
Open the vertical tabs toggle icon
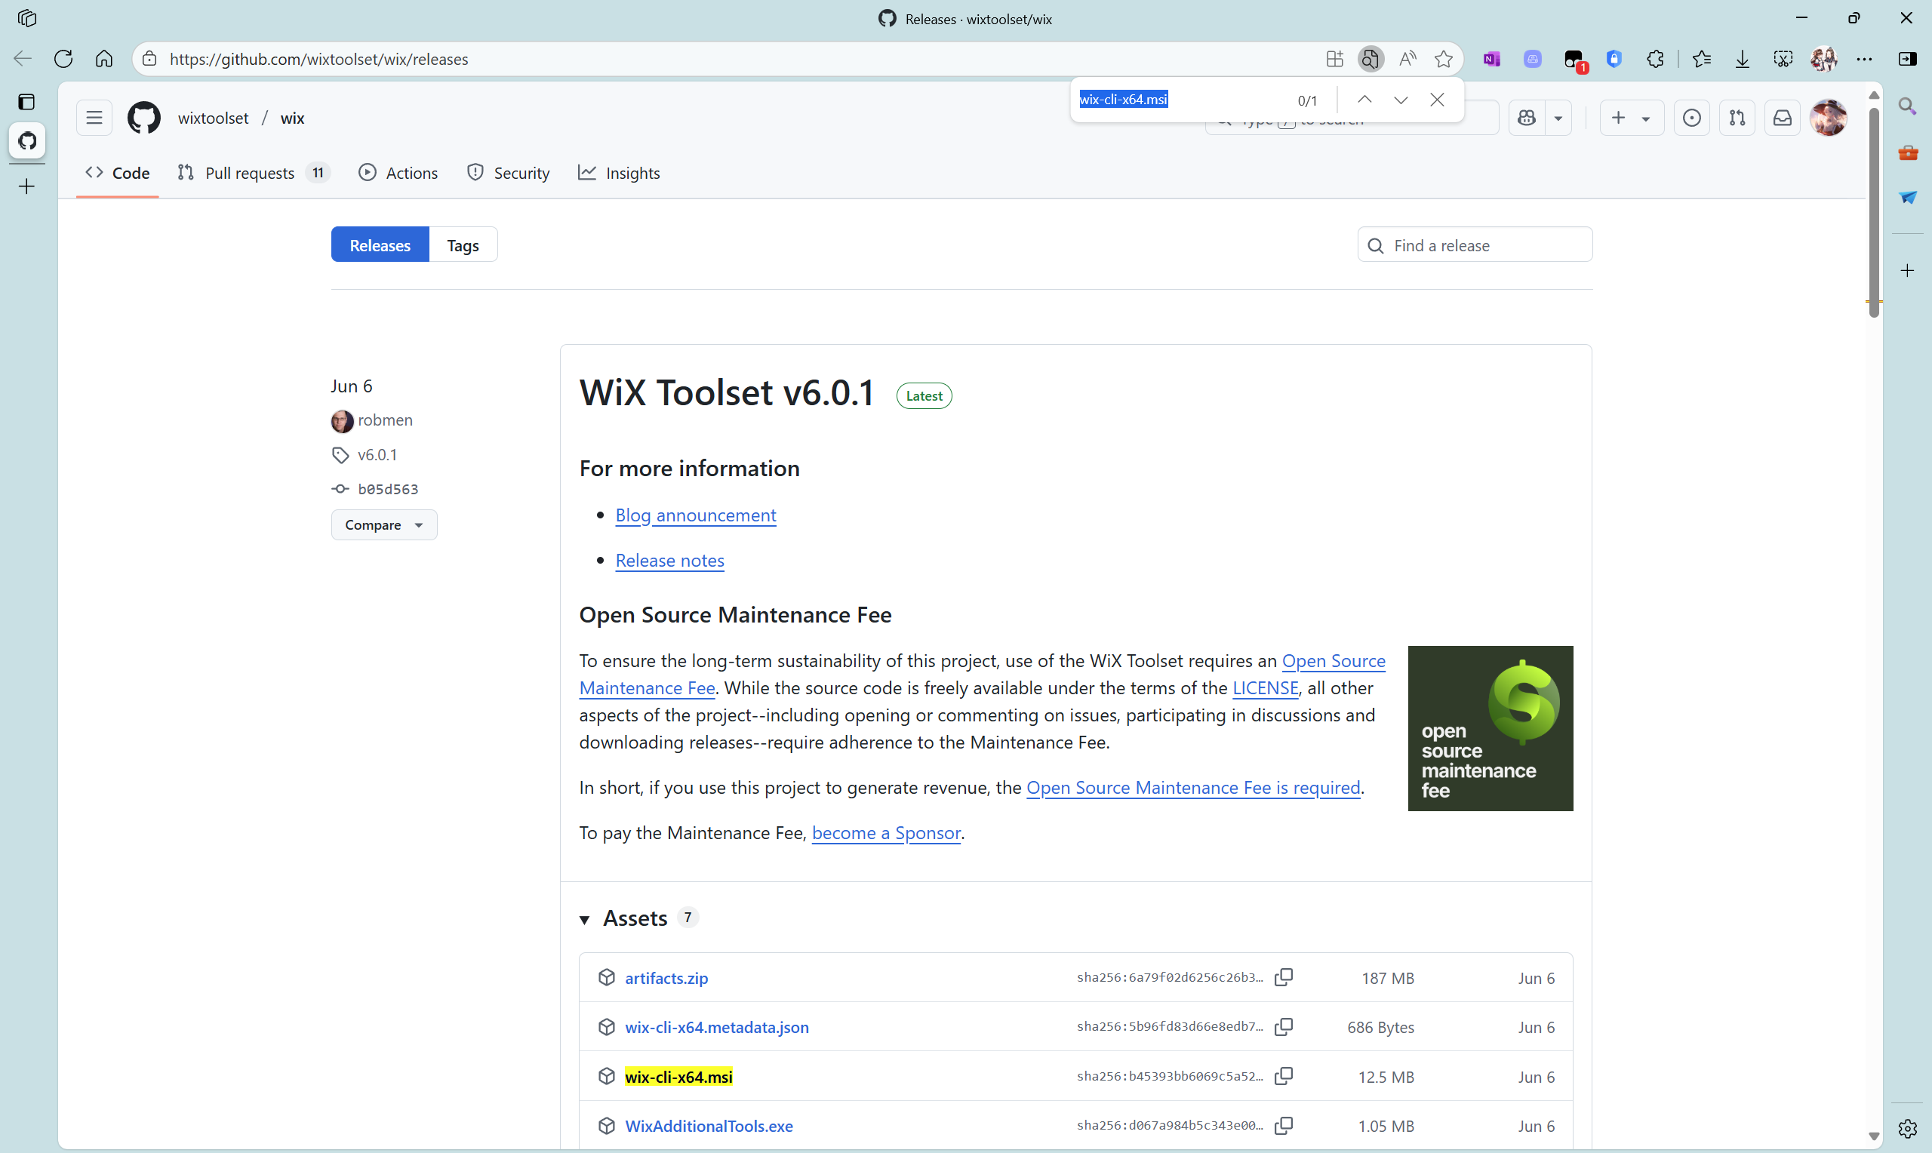26,102
